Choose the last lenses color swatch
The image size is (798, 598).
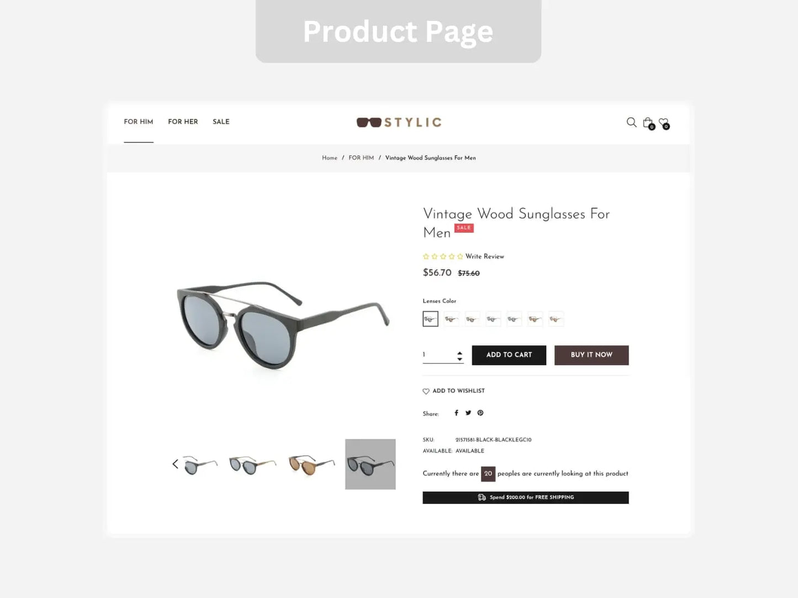(556, 319)
